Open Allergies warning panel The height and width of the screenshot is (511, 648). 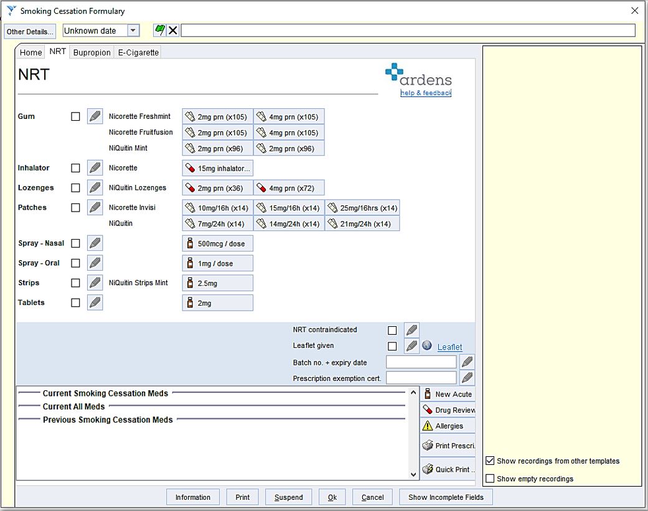click(448, 426)
